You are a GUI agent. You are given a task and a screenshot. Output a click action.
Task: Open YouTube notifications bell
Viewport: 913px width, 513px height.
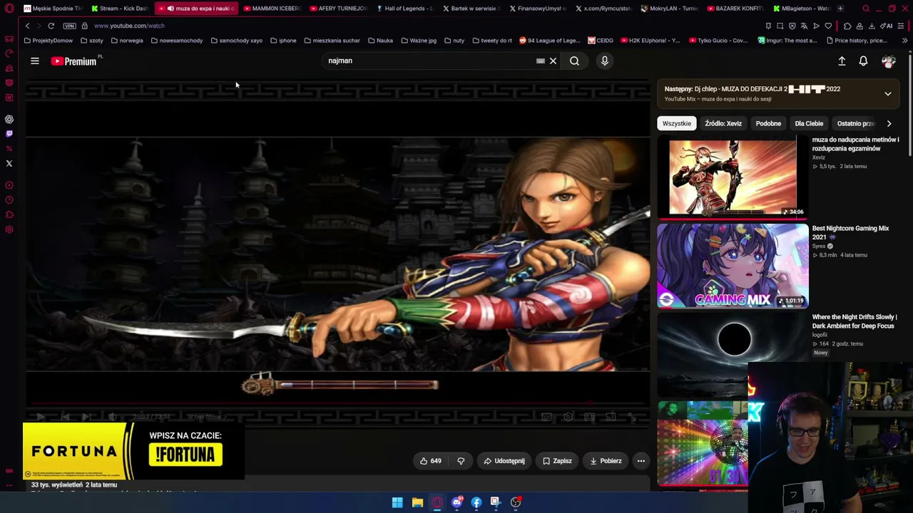pyautogui.click(x=863, y=61)
